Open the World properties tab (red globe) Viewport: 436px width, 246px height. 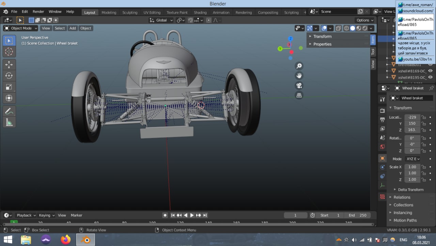point(382,147)
